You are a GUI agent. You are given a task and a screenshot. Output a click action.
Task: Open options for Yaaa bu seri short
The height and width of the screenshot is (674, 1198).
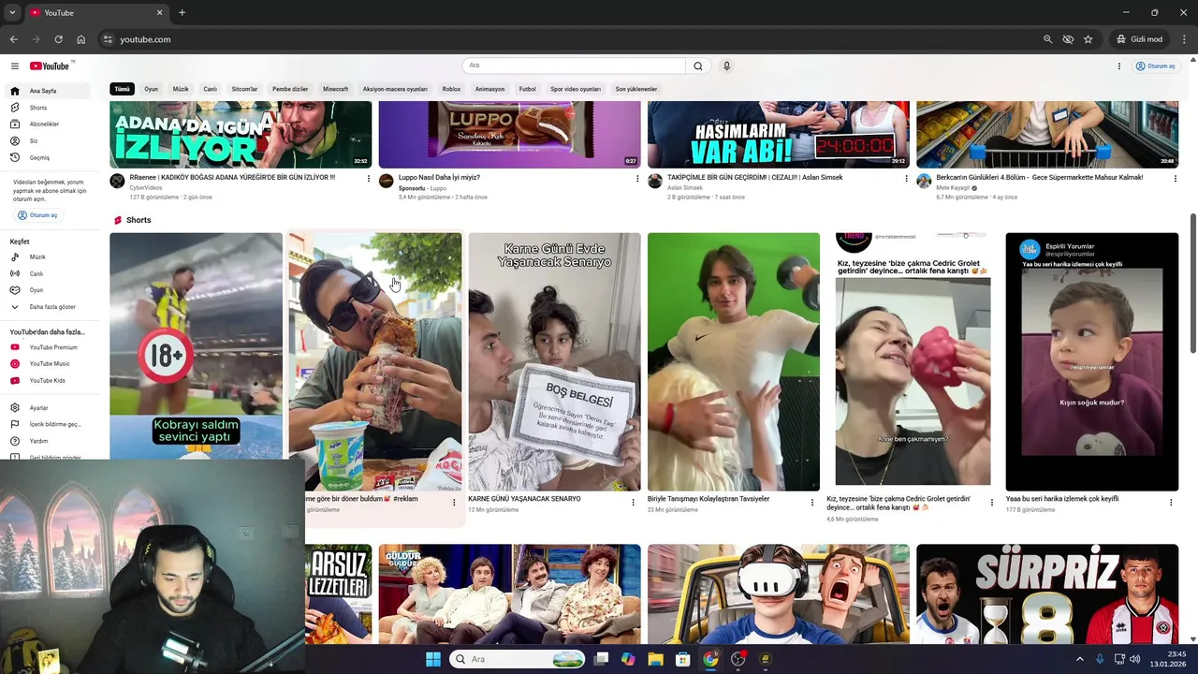point(1171,503)
